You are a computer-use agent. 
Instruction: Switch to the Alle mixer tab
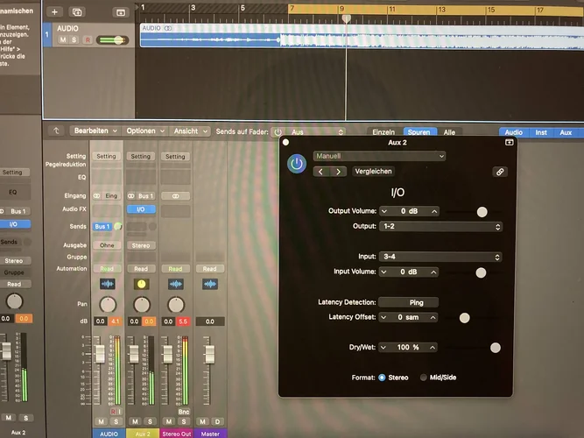[x=449, y=132]
